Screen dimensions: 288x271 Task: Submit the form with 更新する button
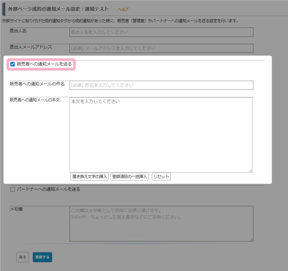pyautogui.click(x=42, y=257)
